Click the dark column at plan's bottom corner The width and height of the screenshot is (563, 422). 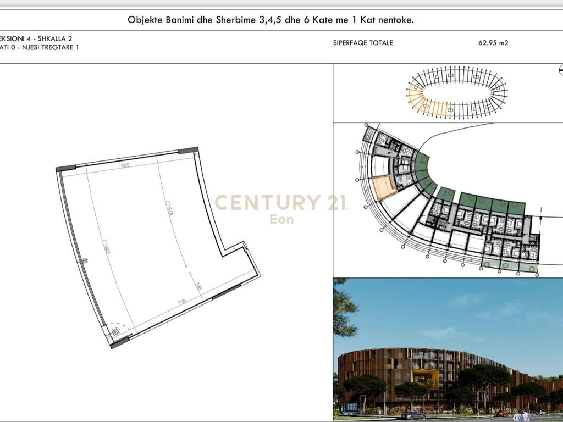coord(119,342)
